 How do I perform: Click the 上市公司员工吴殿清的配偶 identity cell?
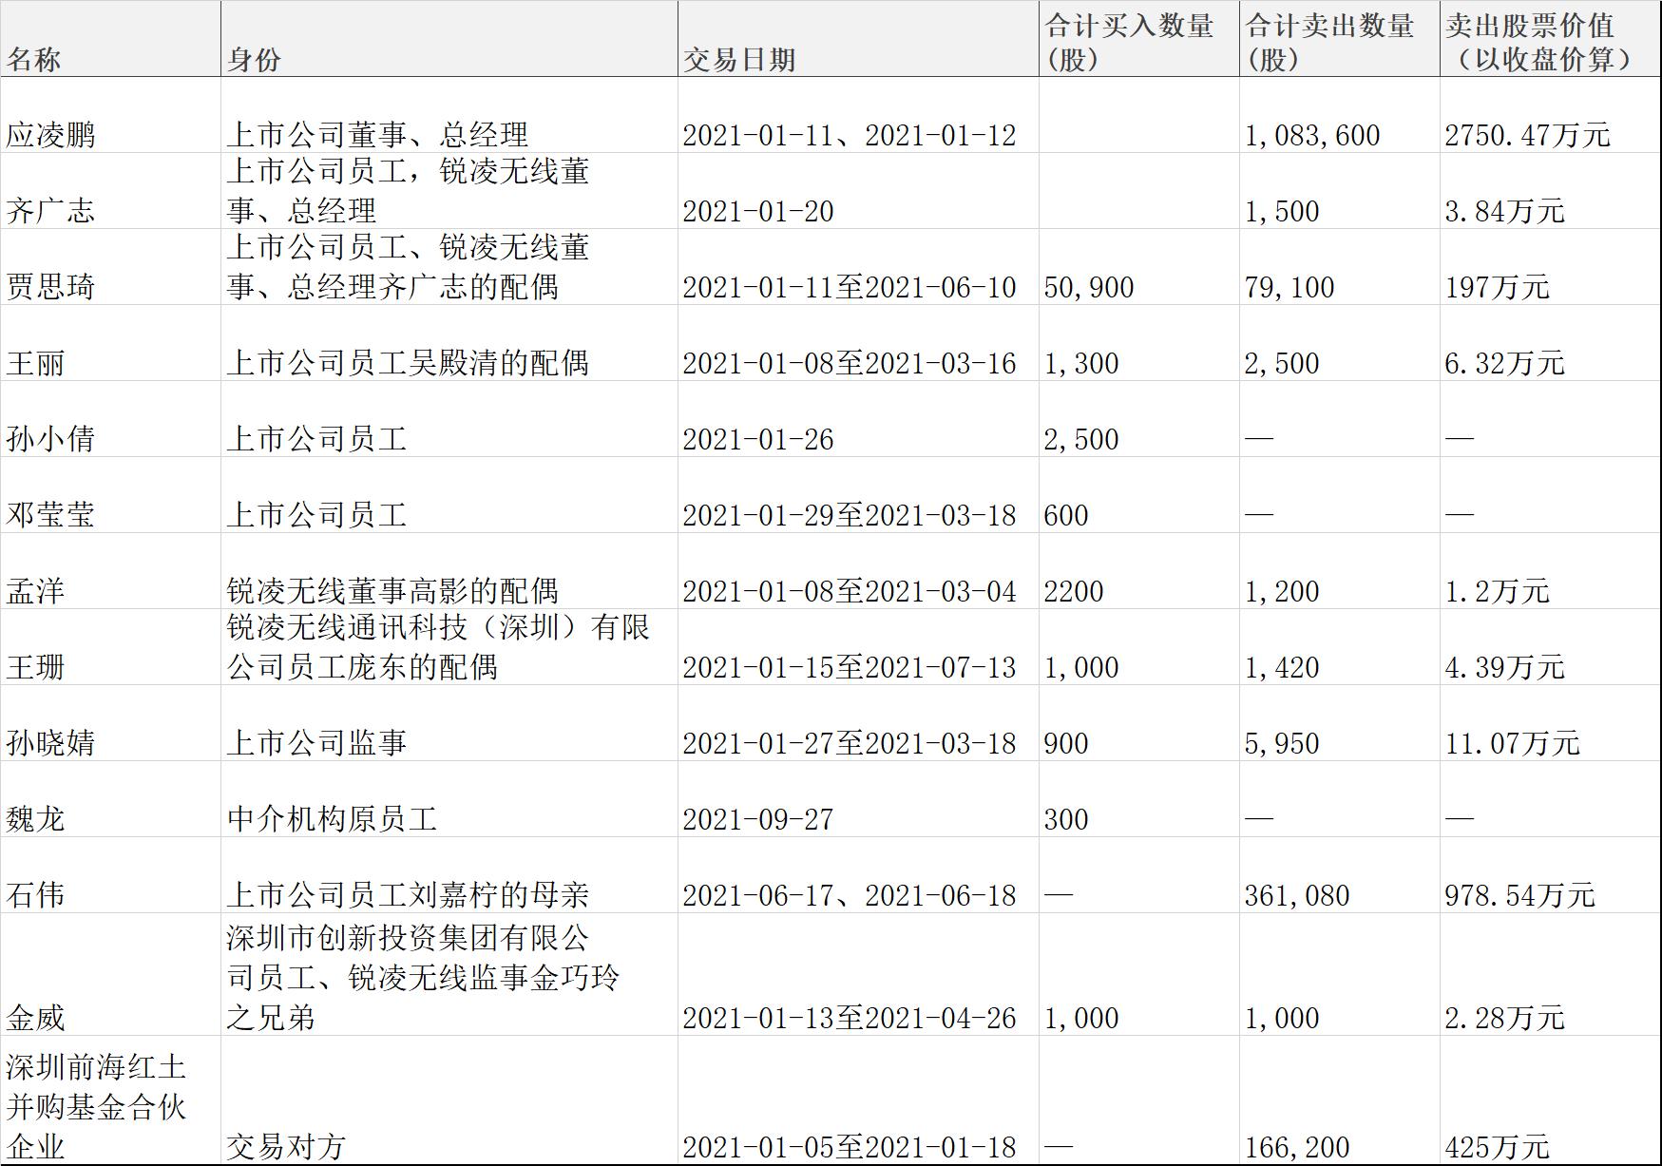click(x=449, y=343)
